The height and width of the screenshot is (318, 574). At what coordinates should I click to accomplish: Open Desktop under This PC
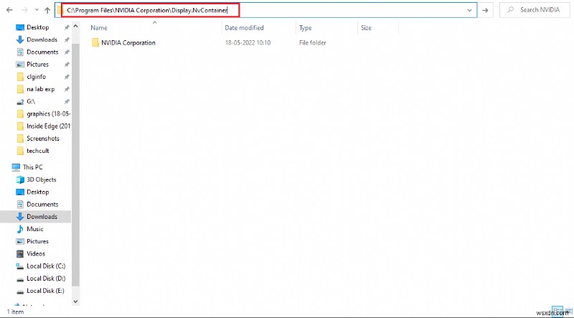[37, 192]
